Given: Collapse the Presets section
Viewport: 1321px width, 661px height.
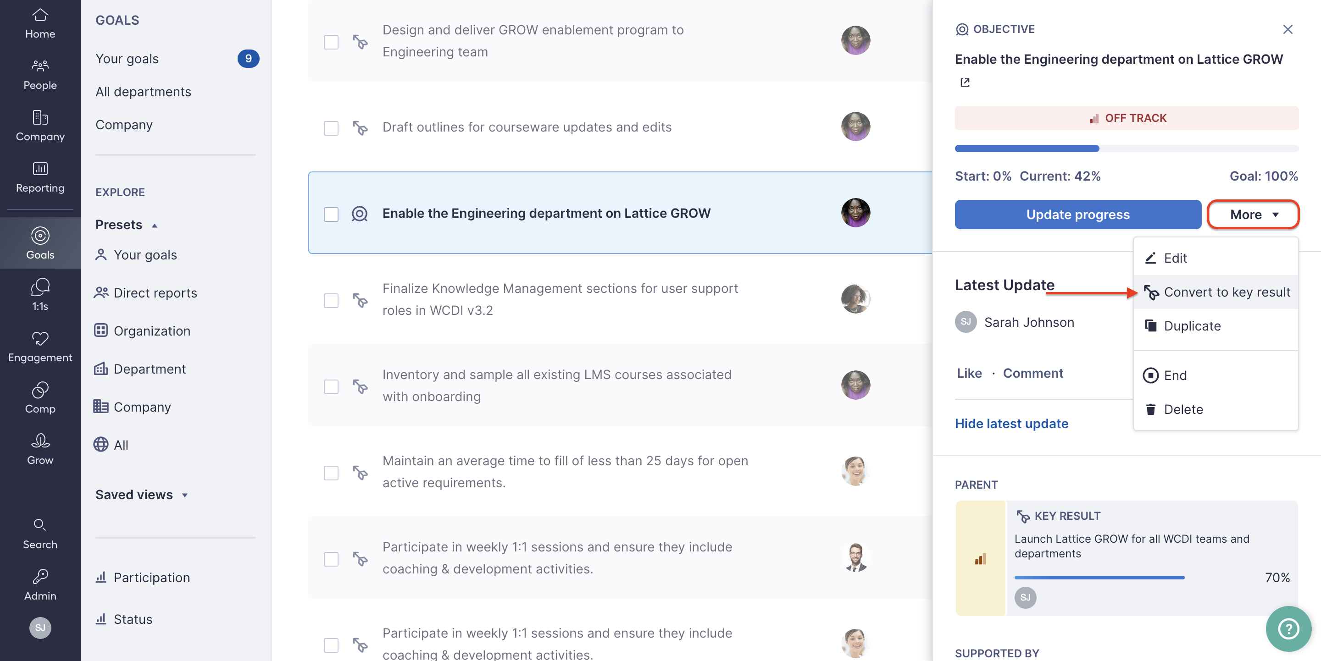Looking at the screenshot, I should [126, 225].
